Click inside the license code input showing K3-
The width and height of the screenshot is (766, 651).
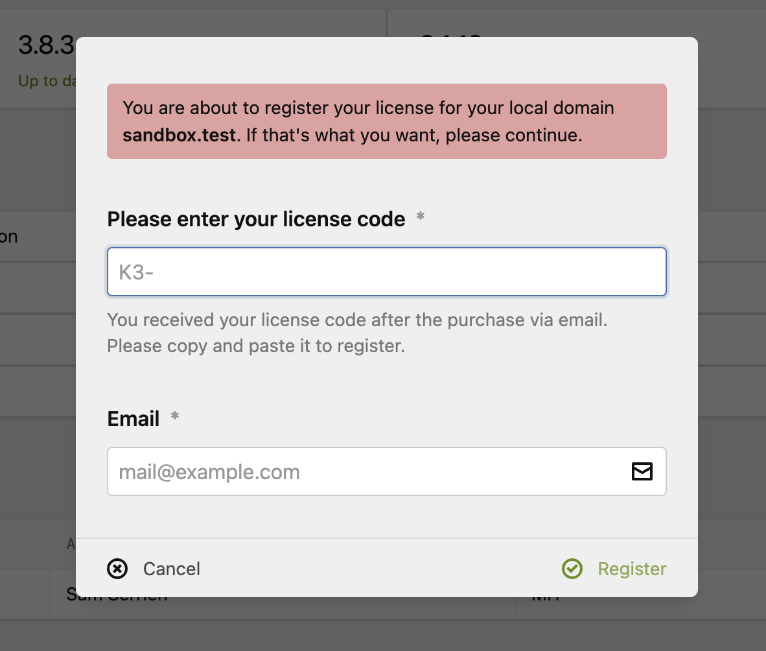coord(386,271)
